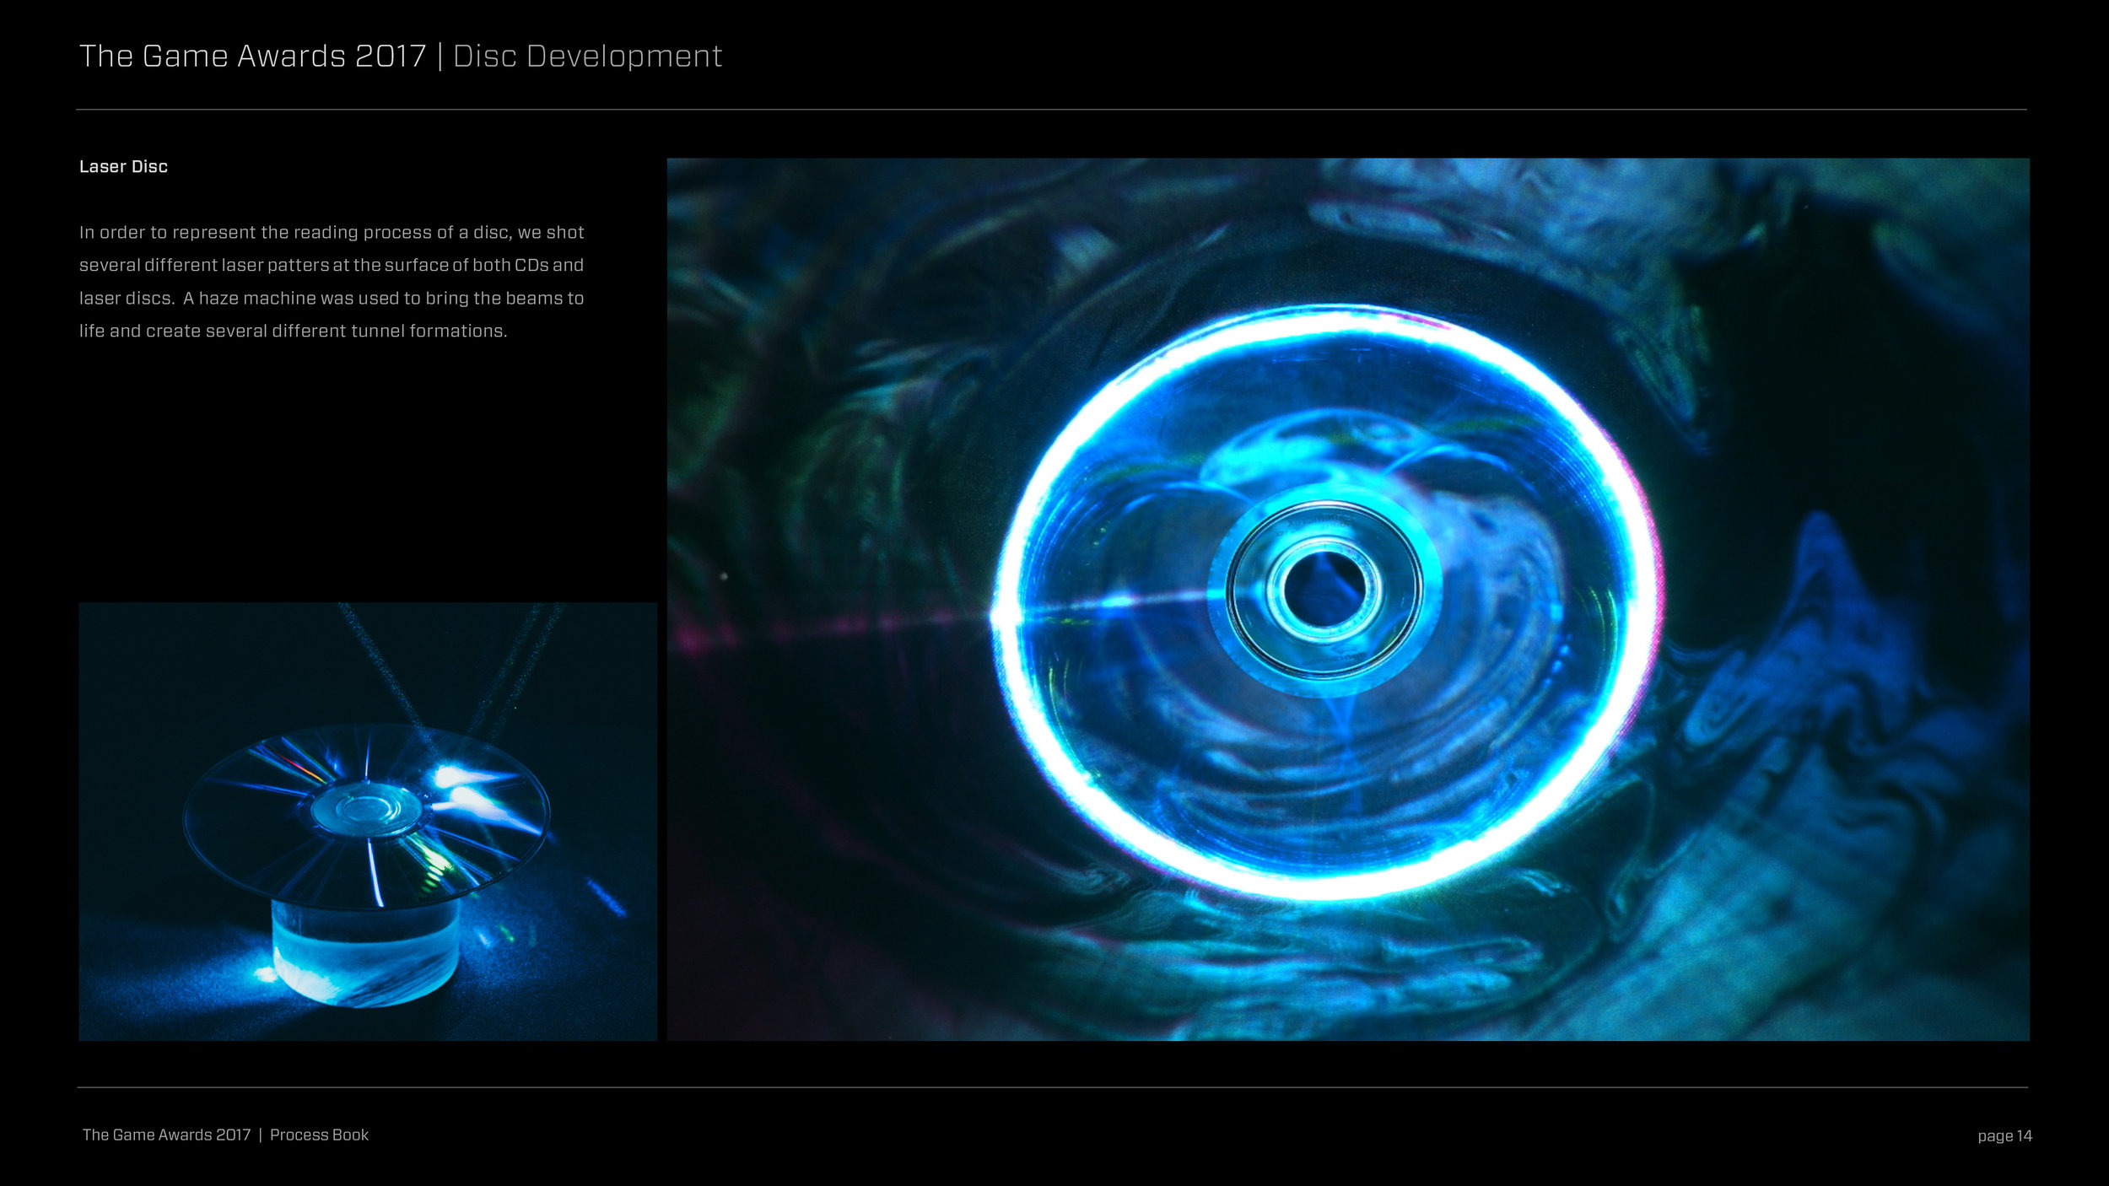Viewport: 2109px width, 1186px height.
Task: Click the 'Laser Disc' heading
Action: coord(123,167)
